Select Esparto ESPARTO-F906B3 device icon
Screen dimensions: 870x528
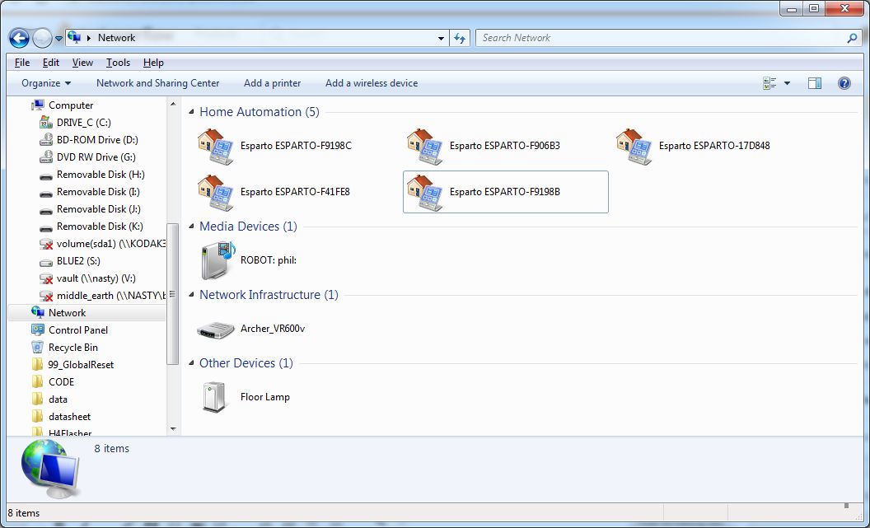pos(424,147)
